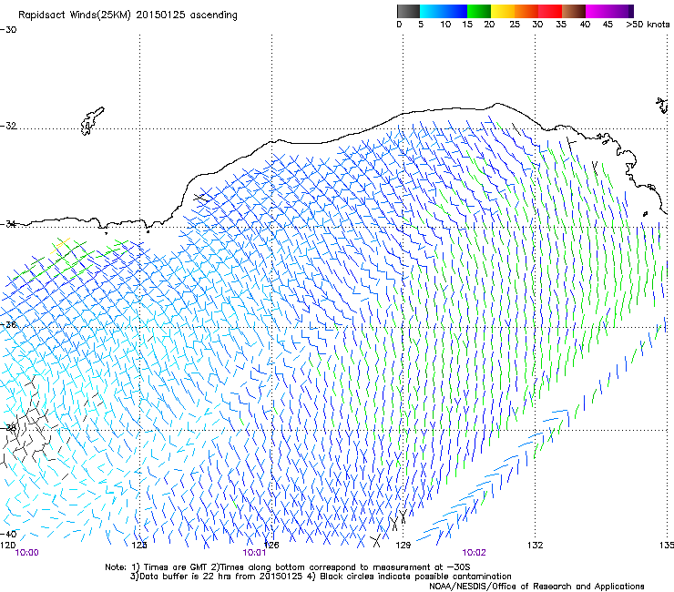This screenshot has width=674, height=592.
Task: Click the Rapidscat Winds title text
Action: click(128, 15)
